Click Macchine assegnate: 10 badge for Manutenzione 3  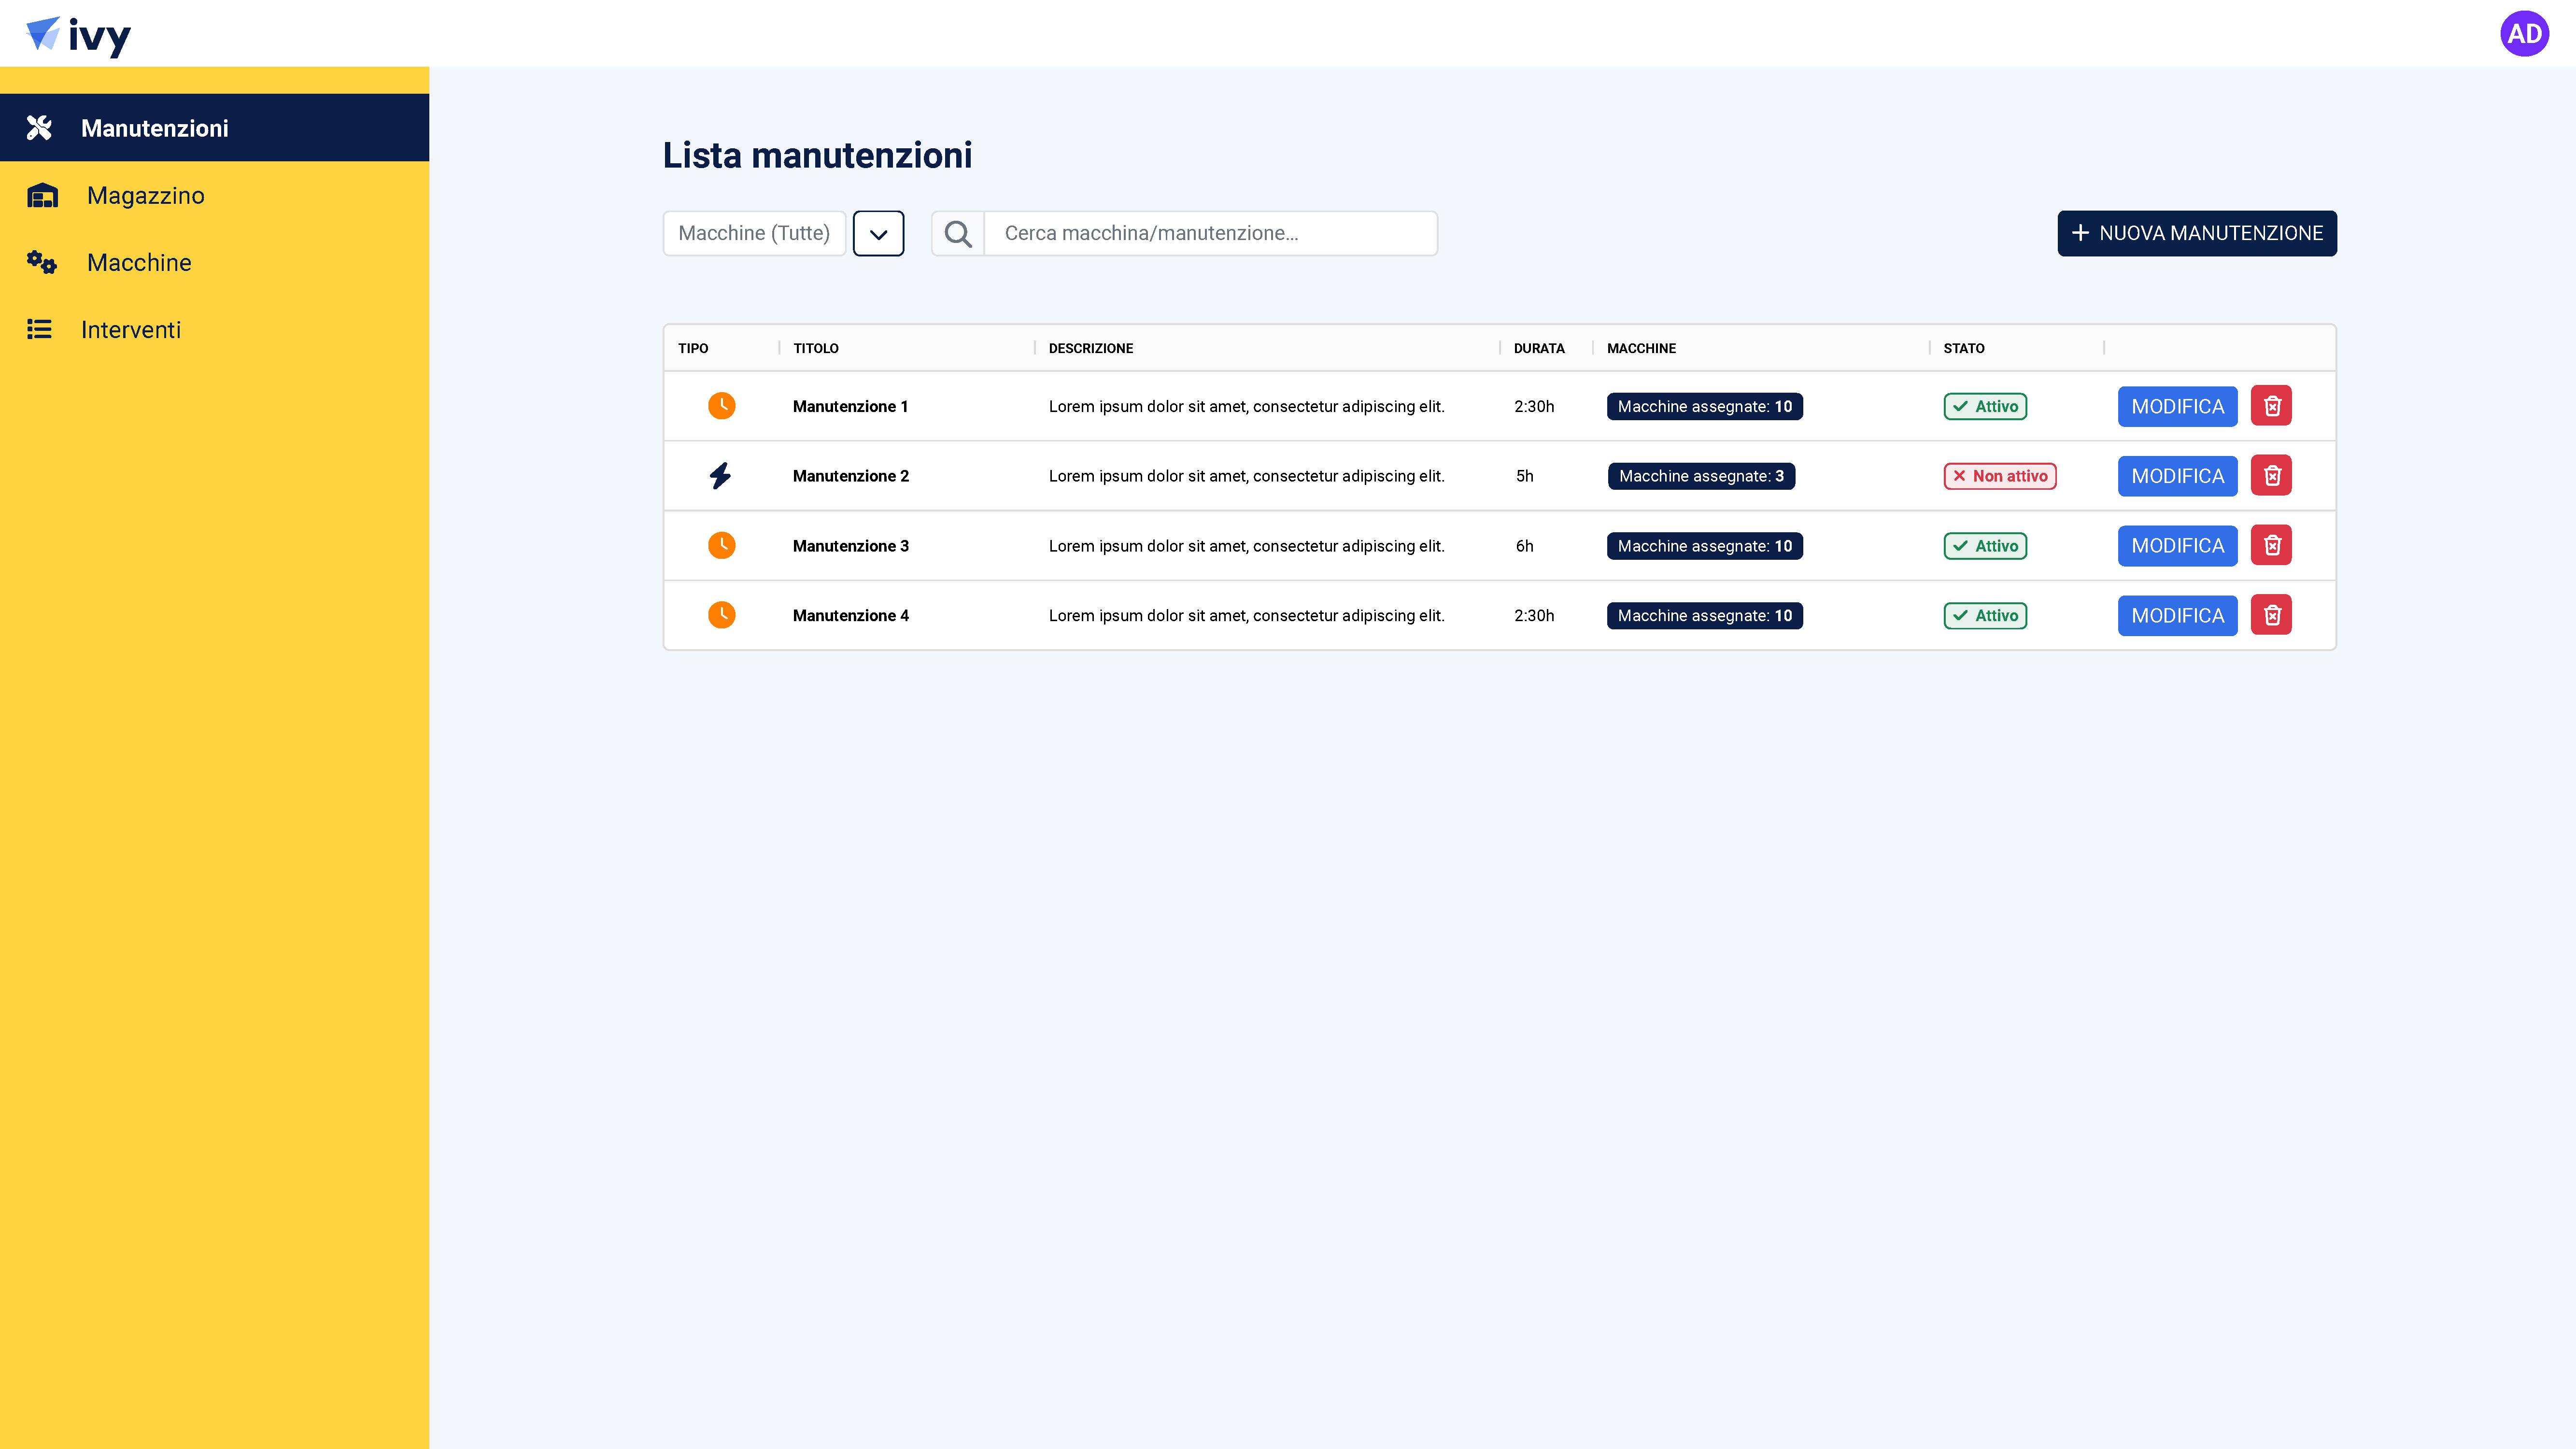[1704, 546]
